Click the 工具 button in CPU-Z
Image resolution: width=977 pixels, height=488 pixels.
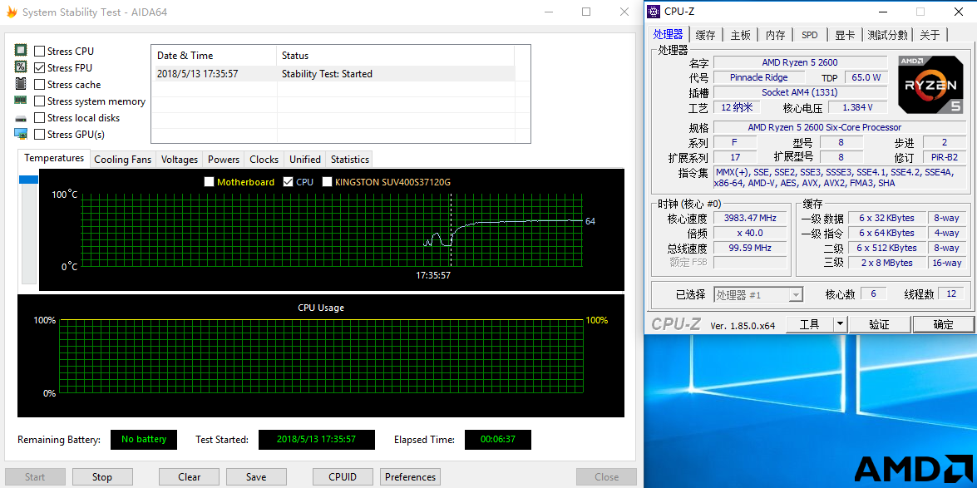coord(809,324)
